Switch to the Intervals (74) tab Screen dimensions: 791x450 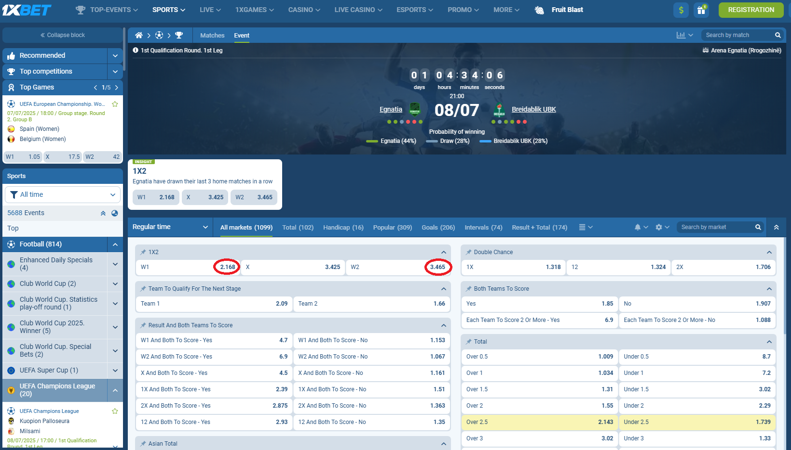point(483,228)
